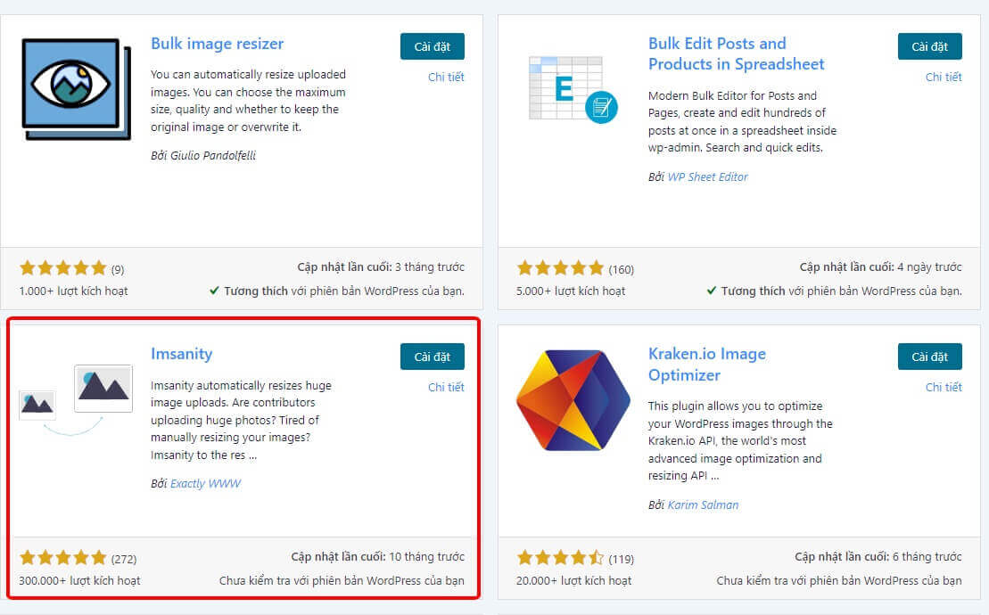This screenshot has width=989, height=615.
Task: Show Chi tiết for Kraken.io Image Optimizer
Action: point(944,387)
